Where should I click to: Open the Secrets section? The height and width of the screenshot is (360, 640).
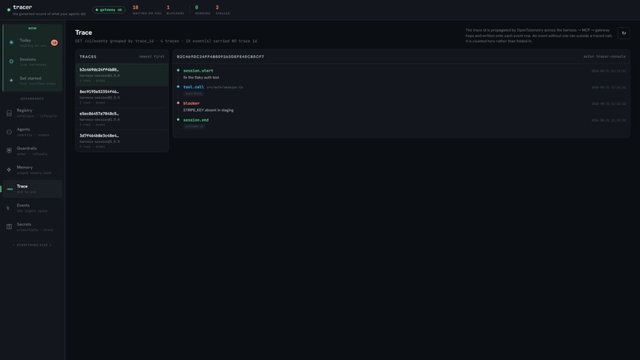coord(33,226)
